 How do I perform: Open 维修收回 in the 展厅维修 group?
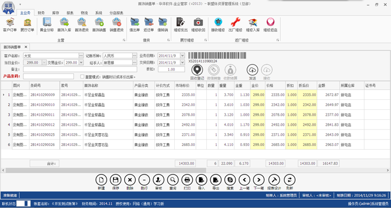coord(198,25)
